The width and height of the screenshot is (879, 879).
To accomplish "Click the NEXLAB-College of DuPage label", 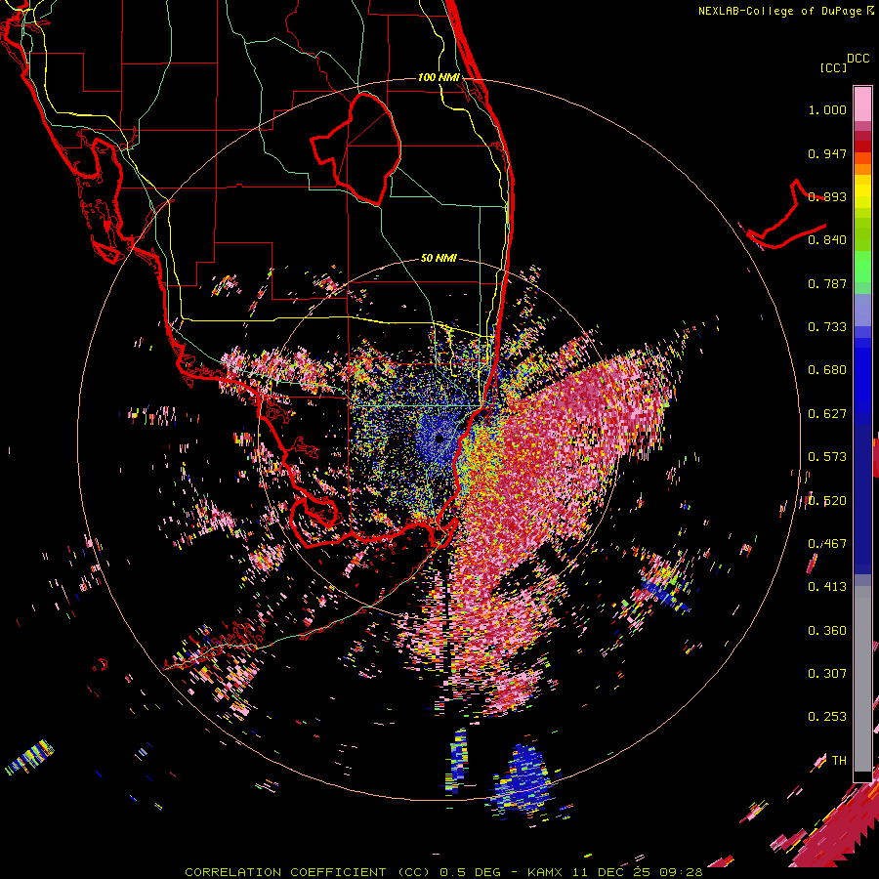I will pyautogui.click(x=786, y=11).
